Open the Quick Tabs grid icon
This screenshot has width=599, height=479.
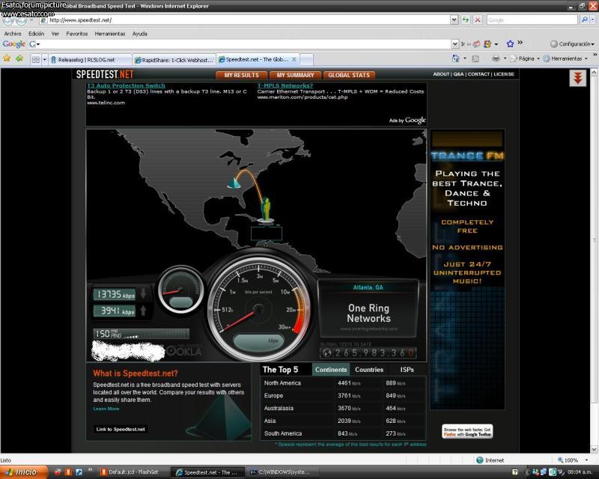(x=35, y=60)
